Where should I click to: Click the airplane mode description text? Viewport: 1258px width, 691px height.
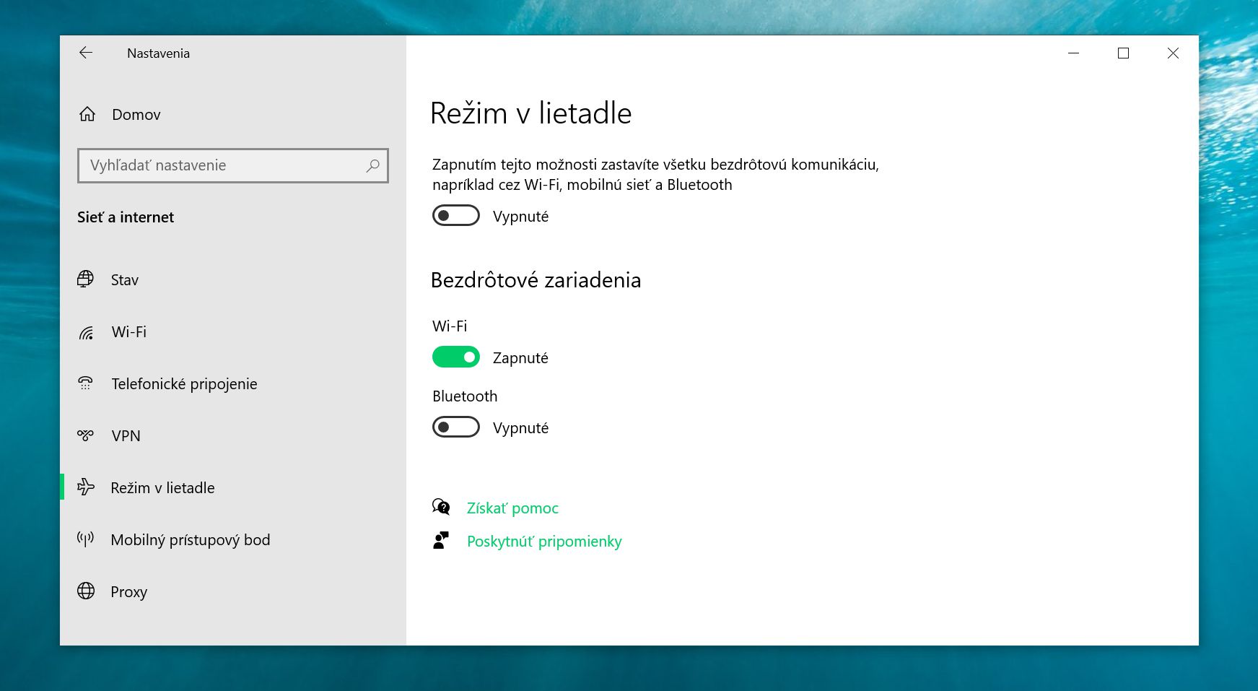pyautogui.click(x=655, y=174)
